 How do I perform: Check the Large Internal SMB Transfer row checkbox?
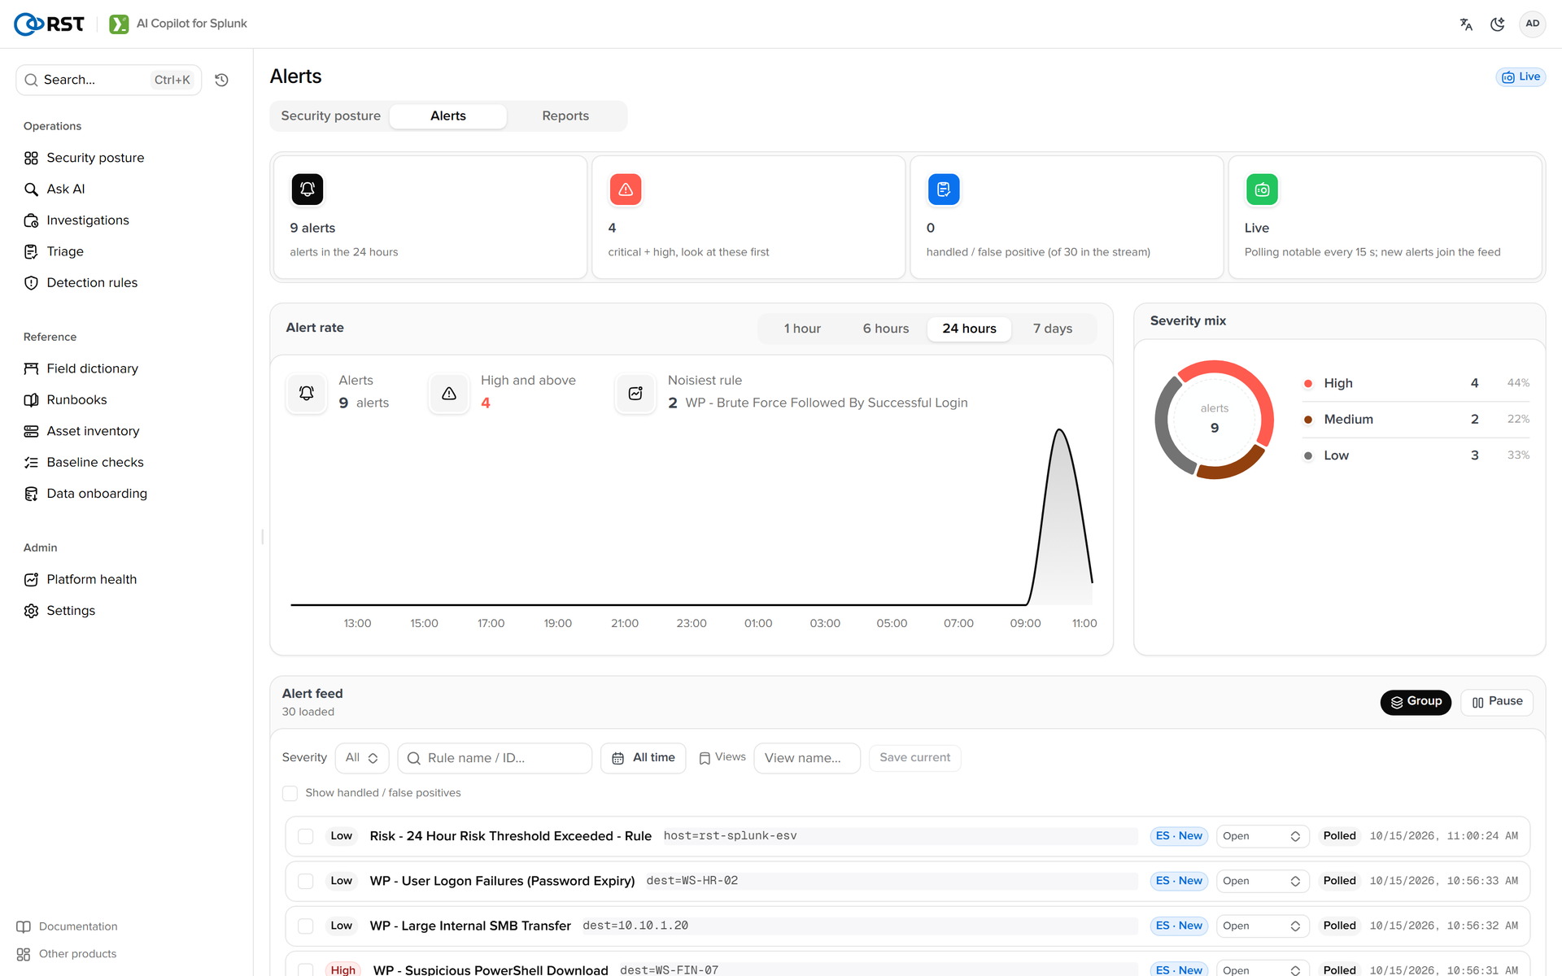point(306,926)
